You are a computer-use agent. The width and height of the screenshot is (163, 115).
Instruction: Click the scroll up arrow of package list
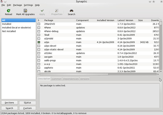click(161, 19)
